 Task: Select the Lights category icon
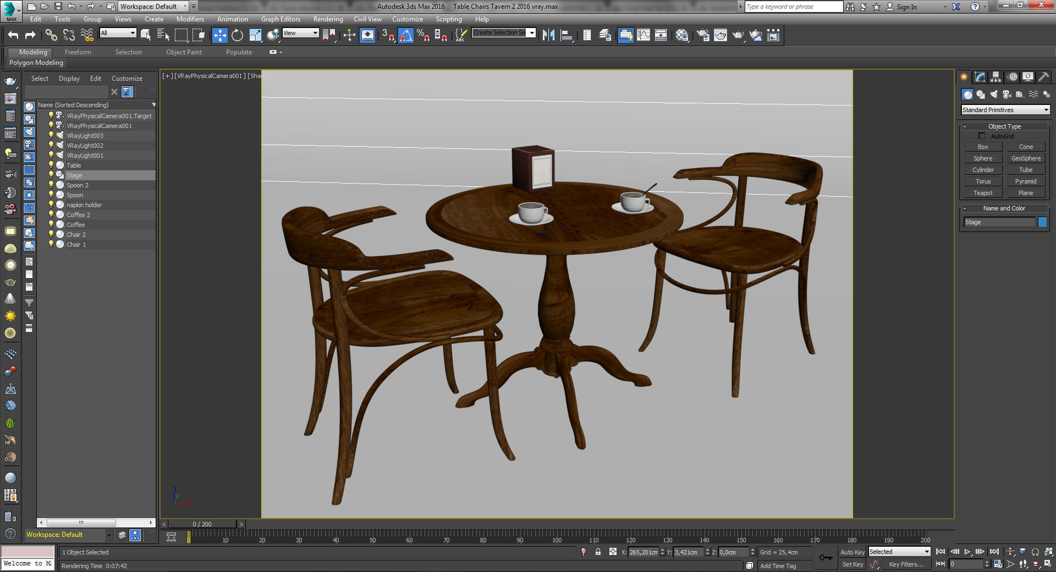coord(994,95)
